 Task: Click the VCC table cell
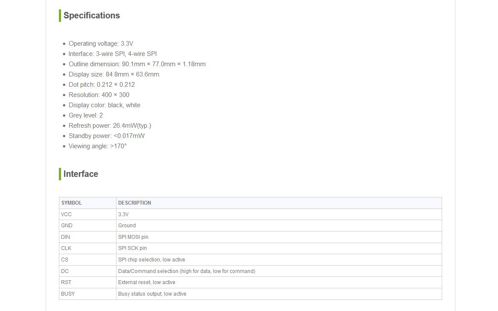(x=87, y=214)
